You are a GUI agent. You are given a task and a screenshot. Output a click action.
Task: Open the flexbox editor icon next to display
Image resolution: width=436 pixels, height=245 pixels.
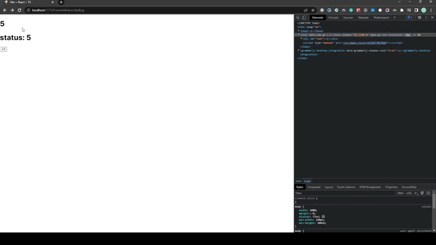323,217
